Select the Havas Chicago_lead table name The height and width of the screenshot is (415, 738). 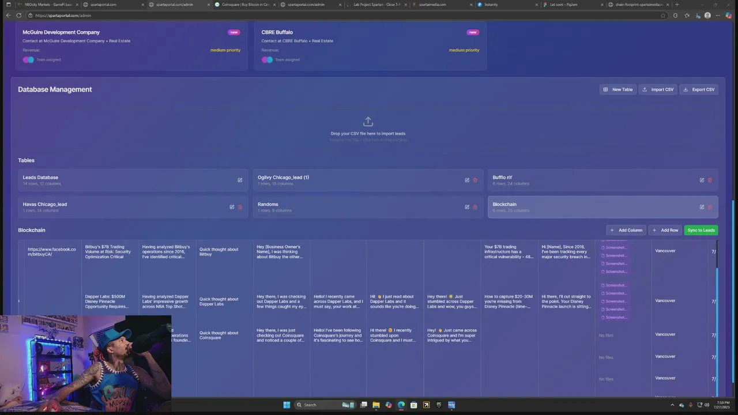point(45,204)
